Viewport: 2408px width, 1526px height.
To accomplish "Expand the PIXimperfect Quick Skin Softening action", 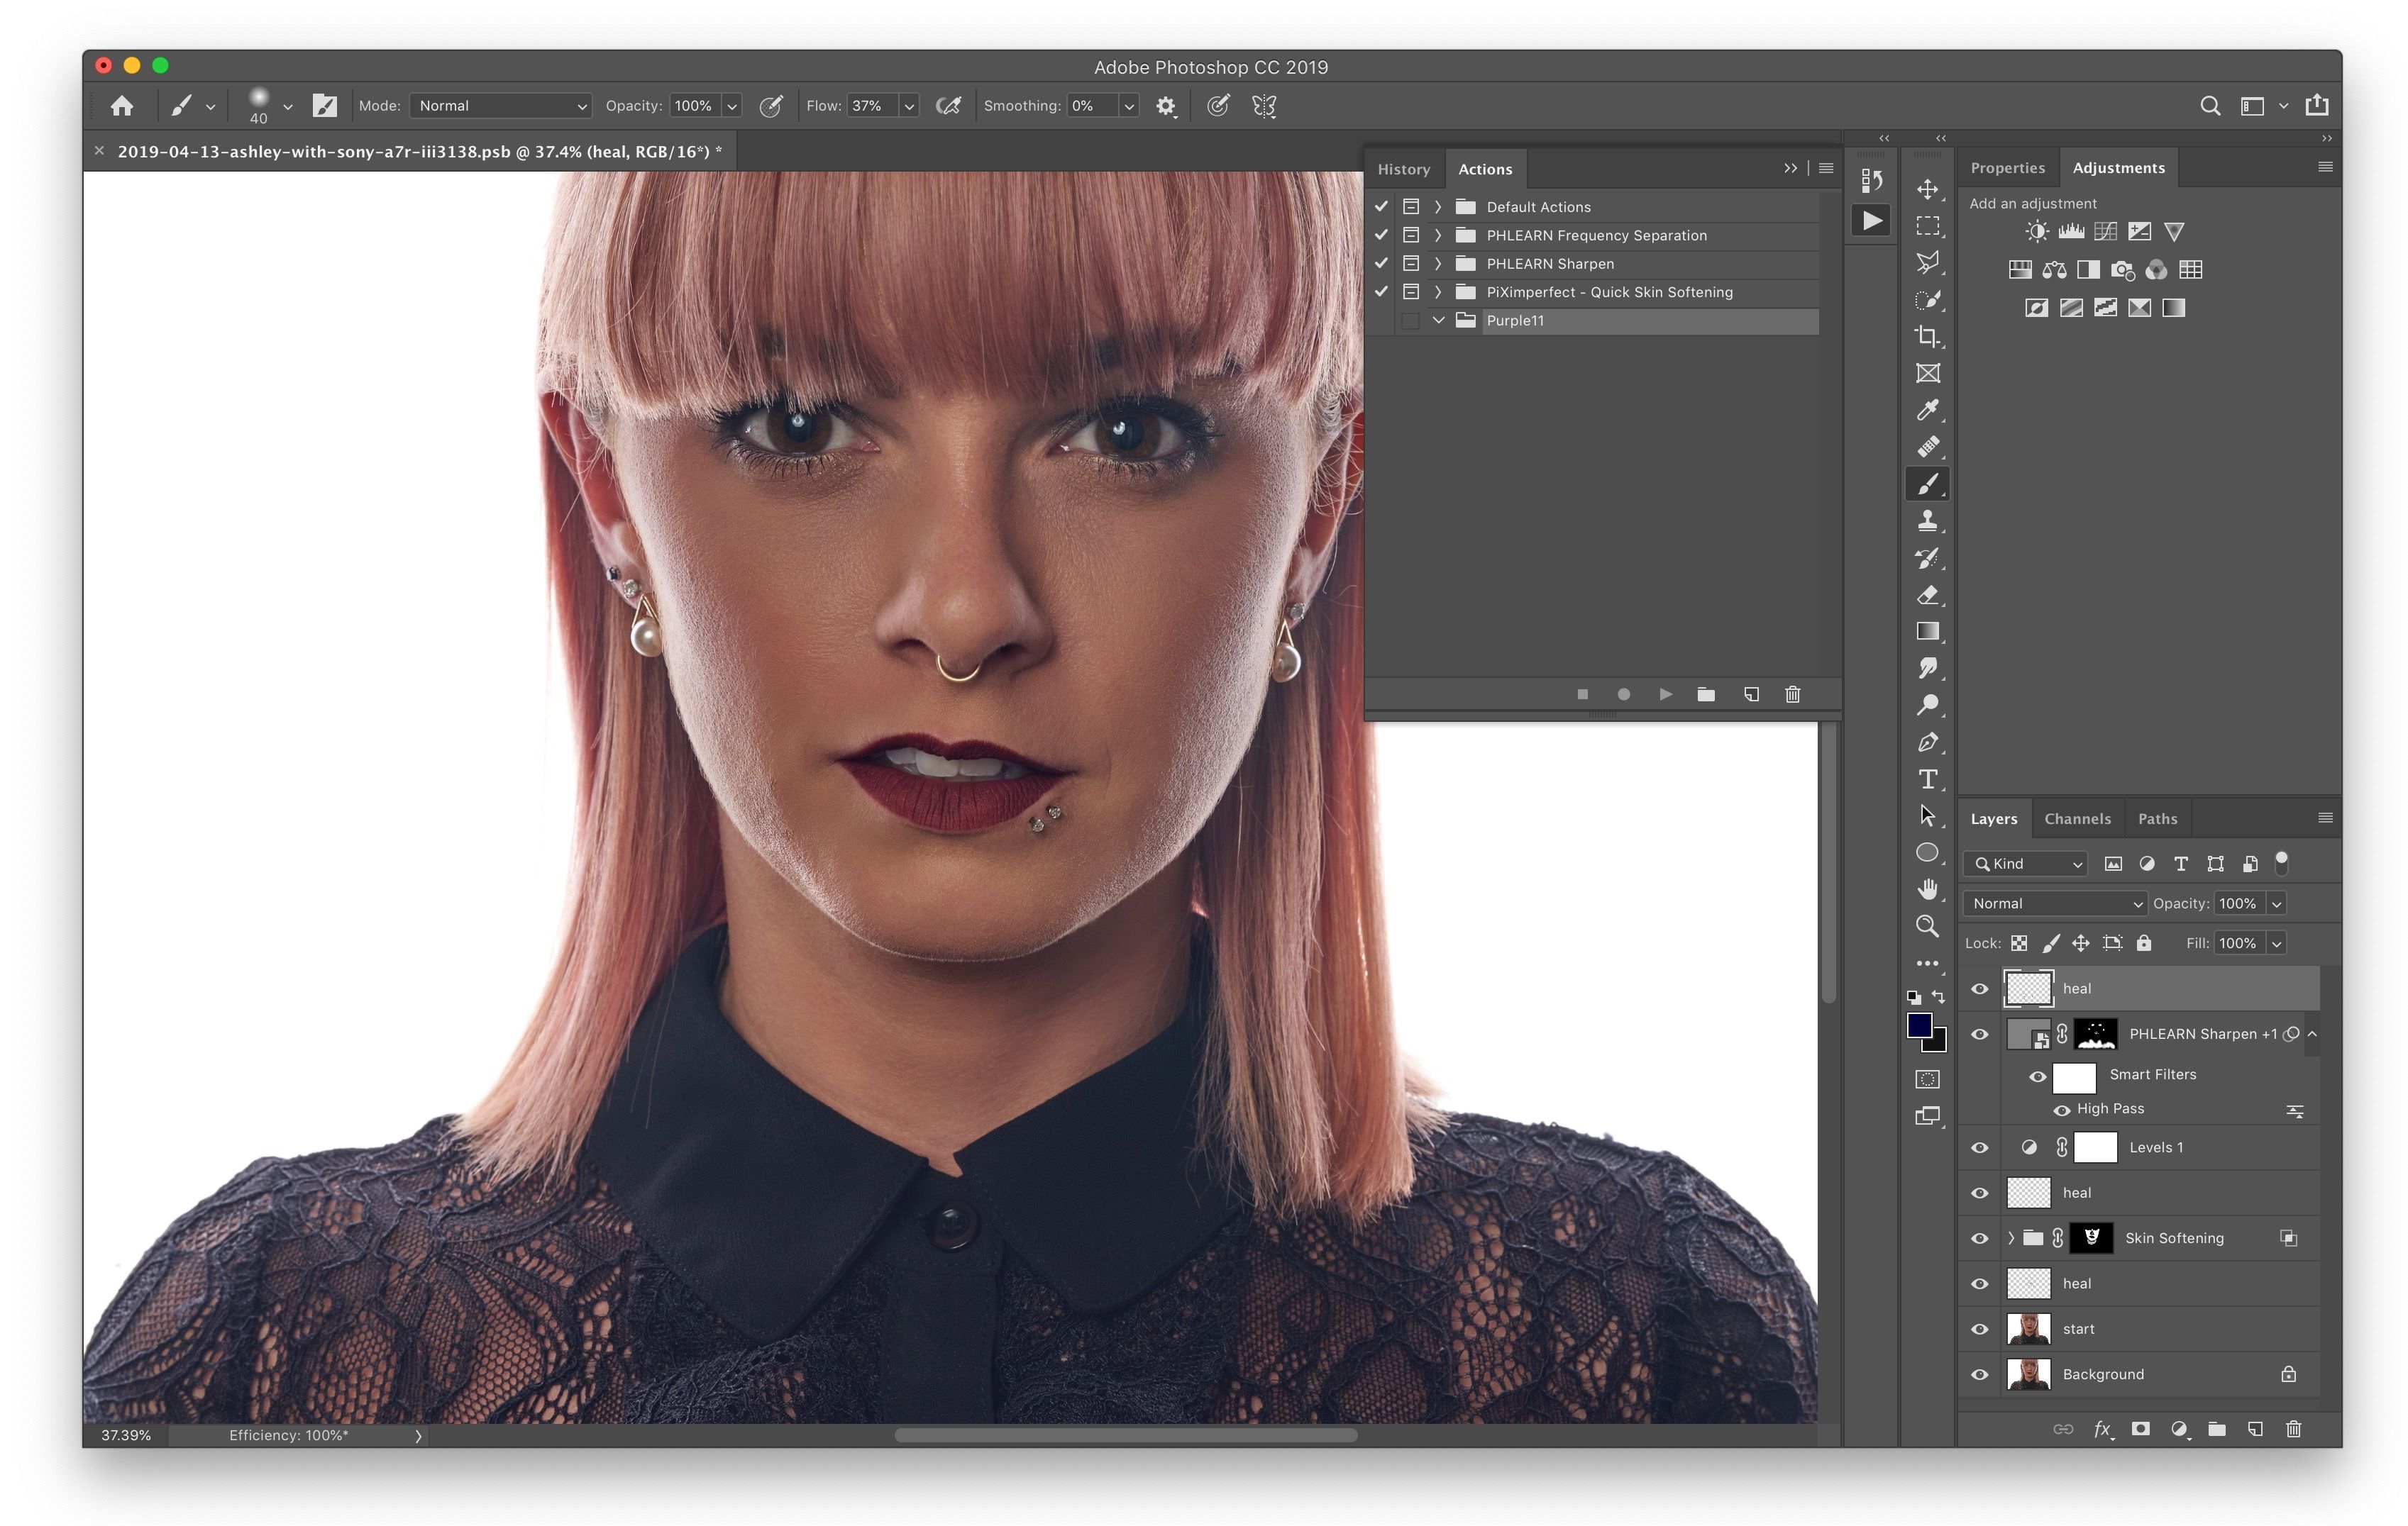I will click(x=1437, y=291).
